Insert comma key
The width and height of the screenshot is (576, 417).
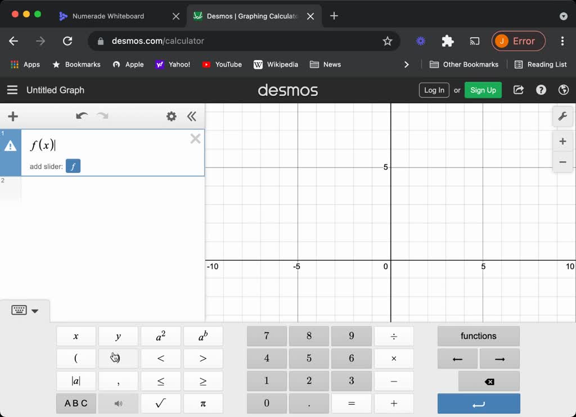118,381
